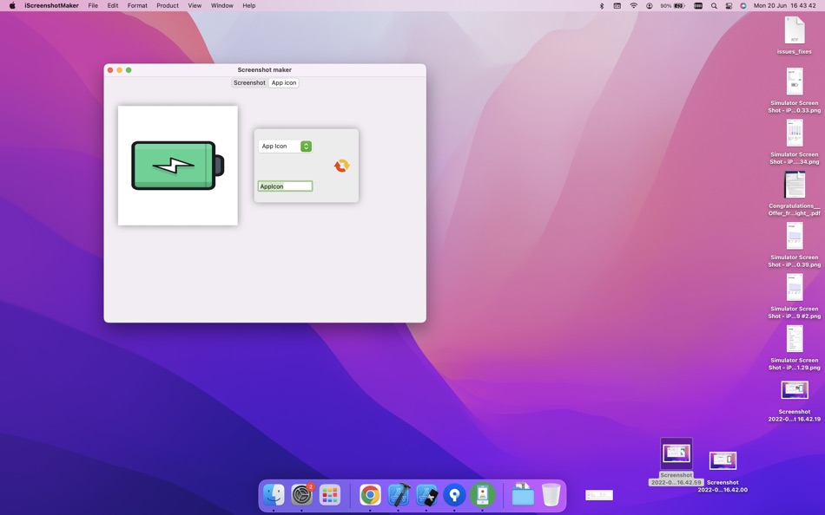This screenshot has width=825, height=515.
Task: Open Spotlight search from the menu bar
Action: (714, 6)
